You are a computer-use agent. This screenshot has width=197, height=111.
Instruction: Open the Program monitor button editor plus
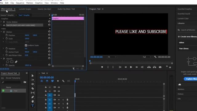click(170, 68)
